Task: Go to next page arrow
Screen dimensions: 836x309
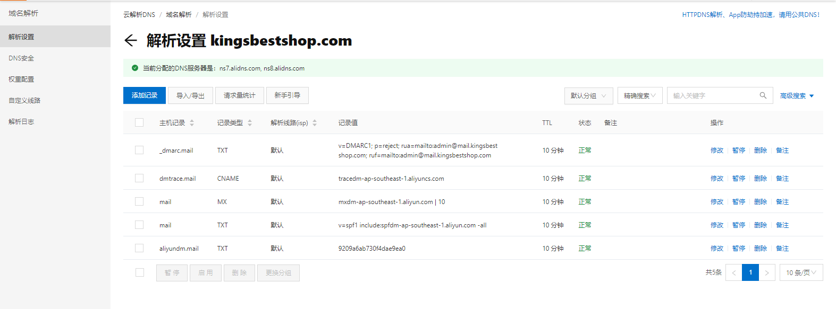Action: (766, 272)
